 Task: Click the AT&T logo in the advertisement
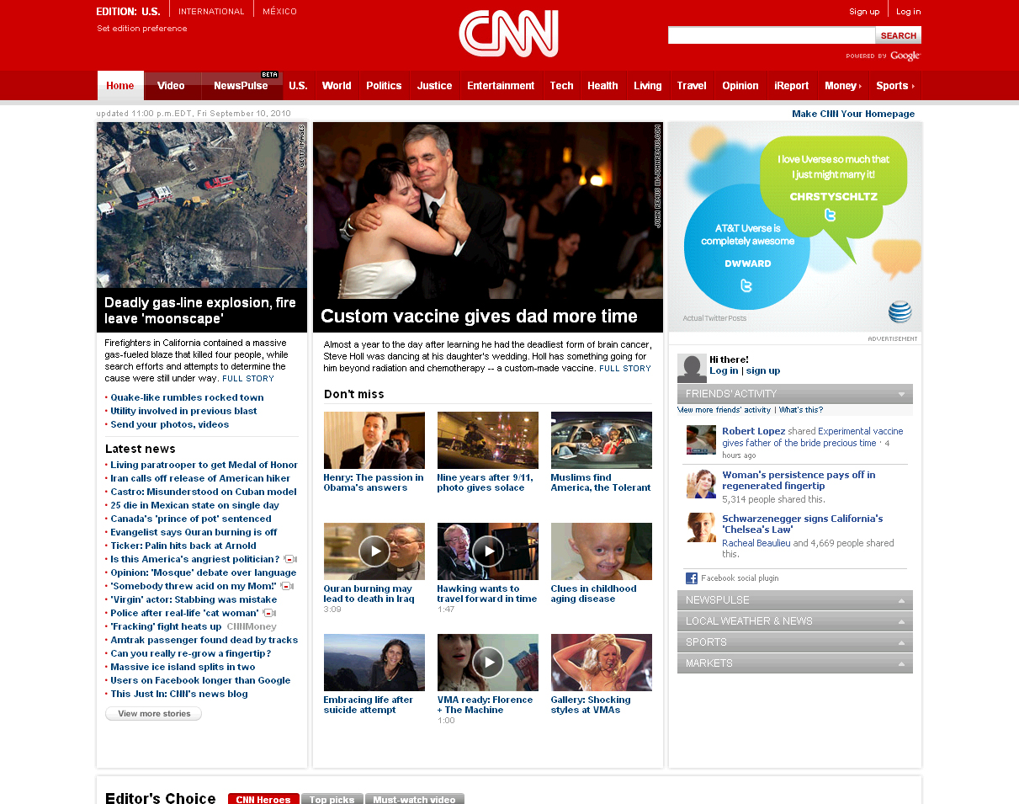900,312
